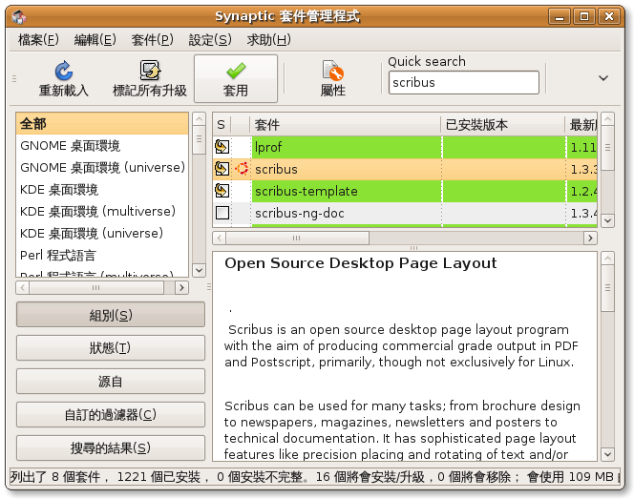This screenshot has height=499, width=634.
Task: Click the toolbar drag handle at left
Action: (x=14, y=78)
